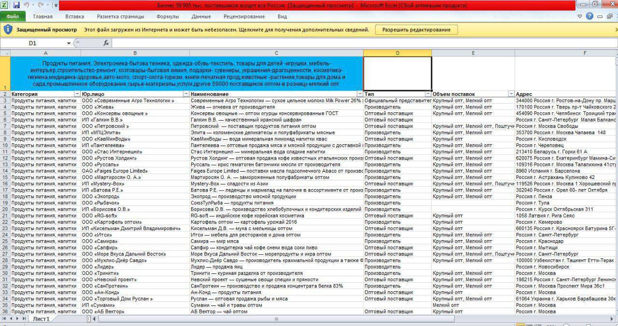Viewport: 618px width, 326px height.
Task: Click cell 8960 Испания г. Барселона
Action: 566,171
